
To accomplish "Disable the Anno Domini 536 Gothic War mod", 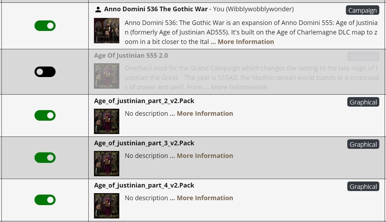I will click(45, 26).
